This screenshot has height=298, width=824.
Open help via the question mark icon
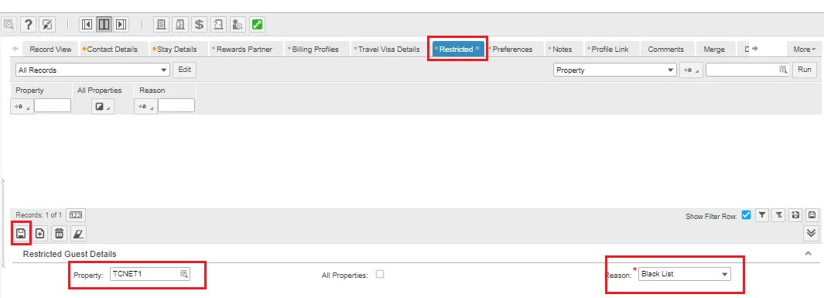coord(29,24)
